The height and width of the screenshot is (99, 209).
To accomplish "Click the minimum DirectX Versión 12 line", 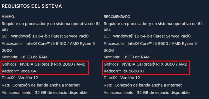I will (x=20, y=78).
